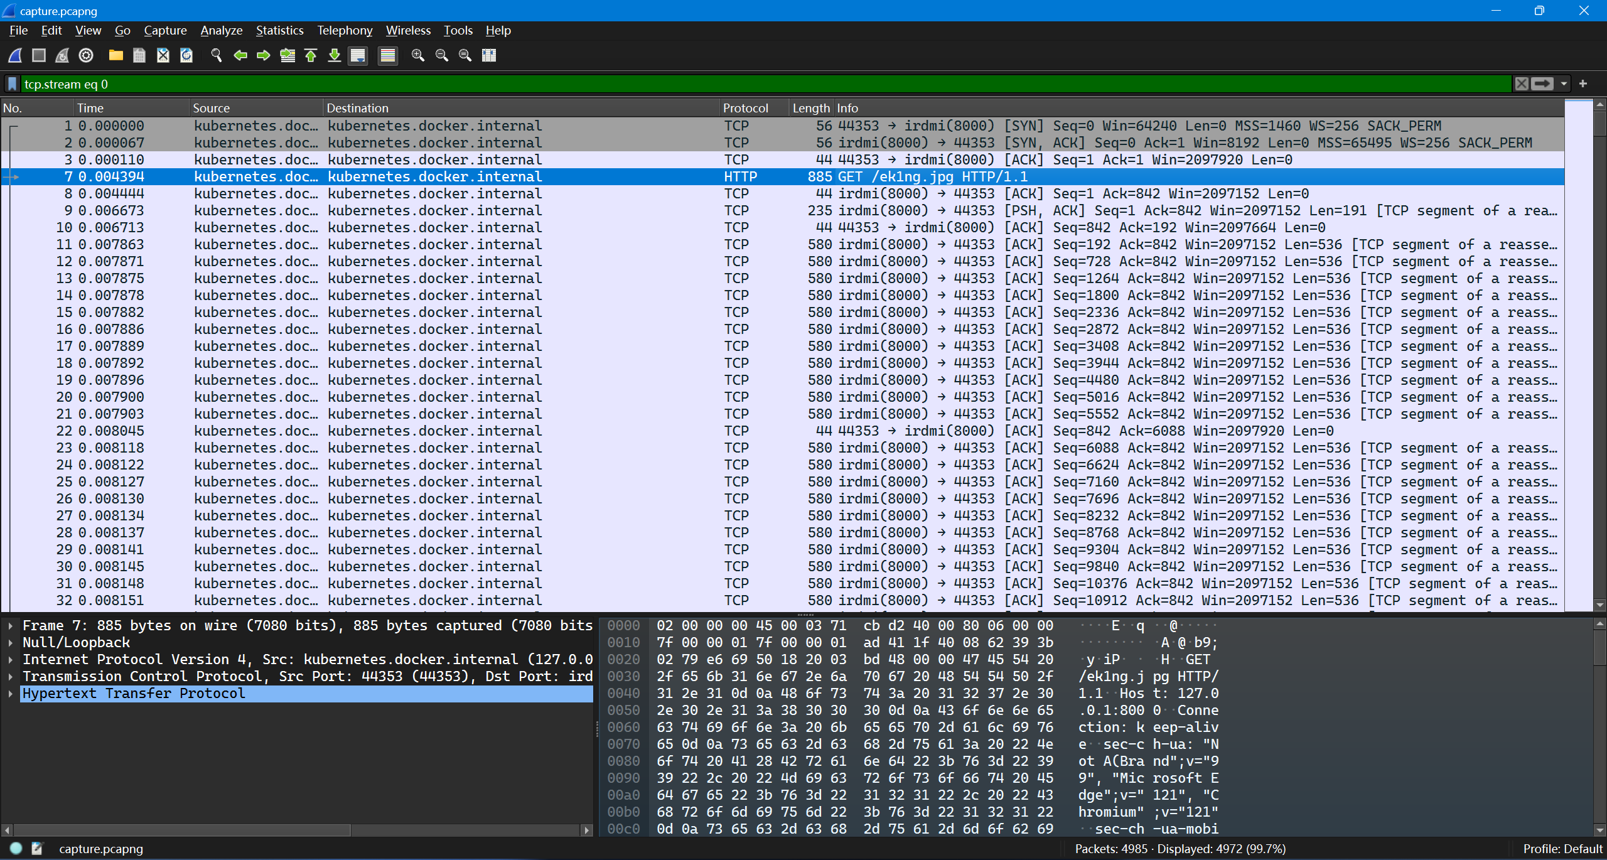The height and width of the screenshot is (860, 1607).
Task: Select packet 22 in the packet list
Action: pyautogui.click(x=439, y=431)
